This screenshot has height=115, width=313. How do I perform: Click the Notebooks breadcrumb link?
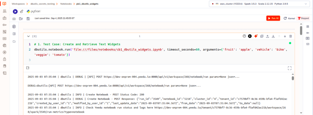66,4
